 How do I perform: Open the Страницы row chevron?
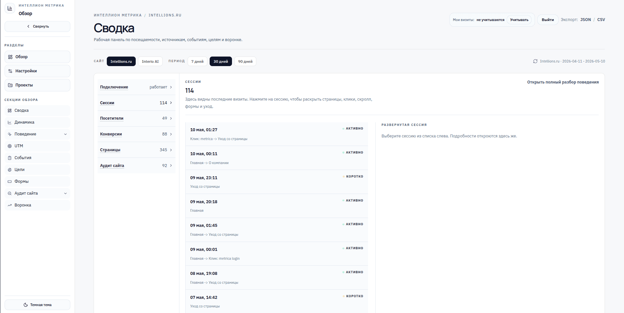[x=171, y=150]
